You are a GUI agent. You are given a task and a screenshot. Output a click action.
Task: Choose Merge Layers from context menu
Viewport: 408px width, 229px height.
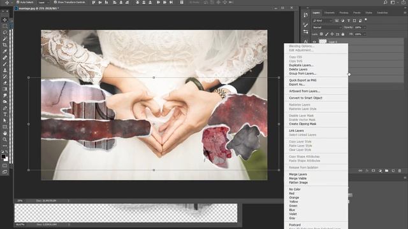[298, 174]
